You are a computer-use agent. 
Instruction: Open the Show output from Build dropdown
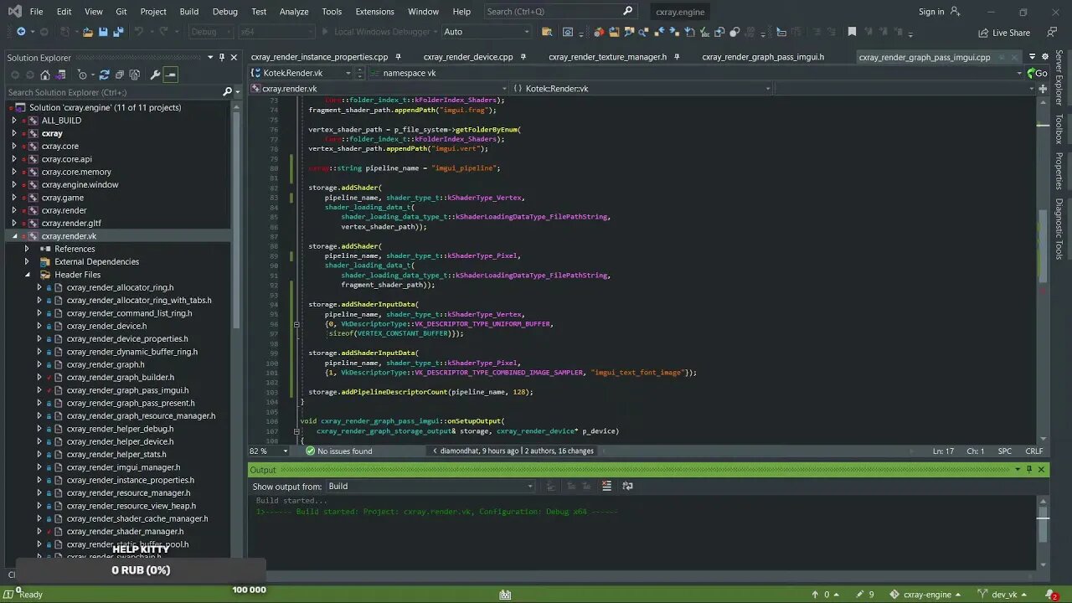pos(430,486)
